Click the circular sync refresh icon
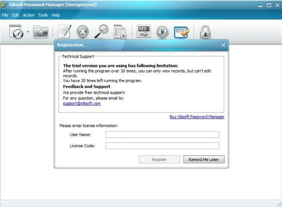Screen dimensions: 282x211 tap(162, 32)
